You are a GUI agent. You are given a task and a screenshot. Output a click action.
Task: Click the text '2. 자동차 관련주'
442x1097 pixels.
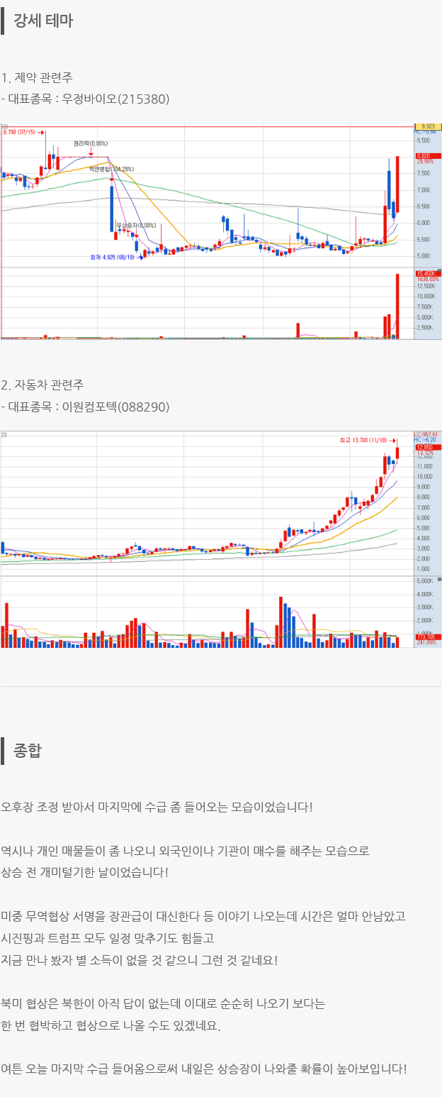click(42, 385)
